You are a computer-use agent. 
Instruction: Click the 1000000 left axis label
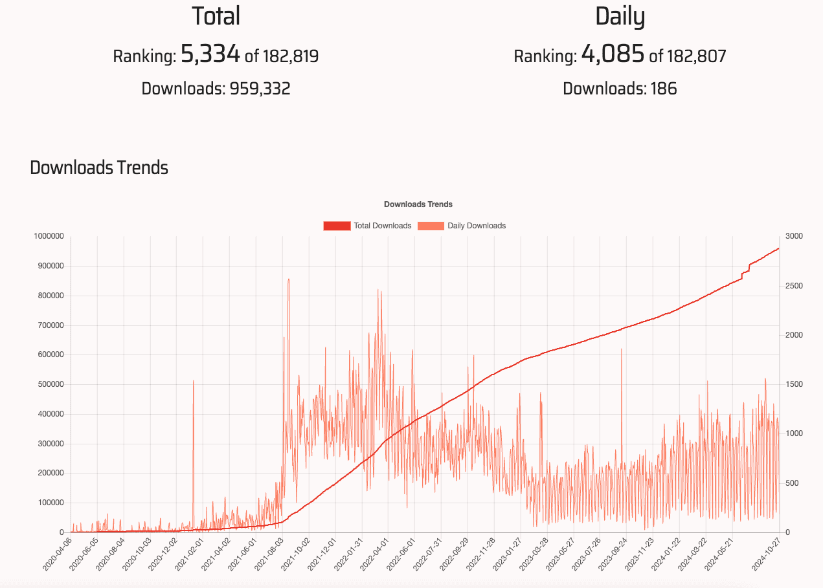coord(51,236)
